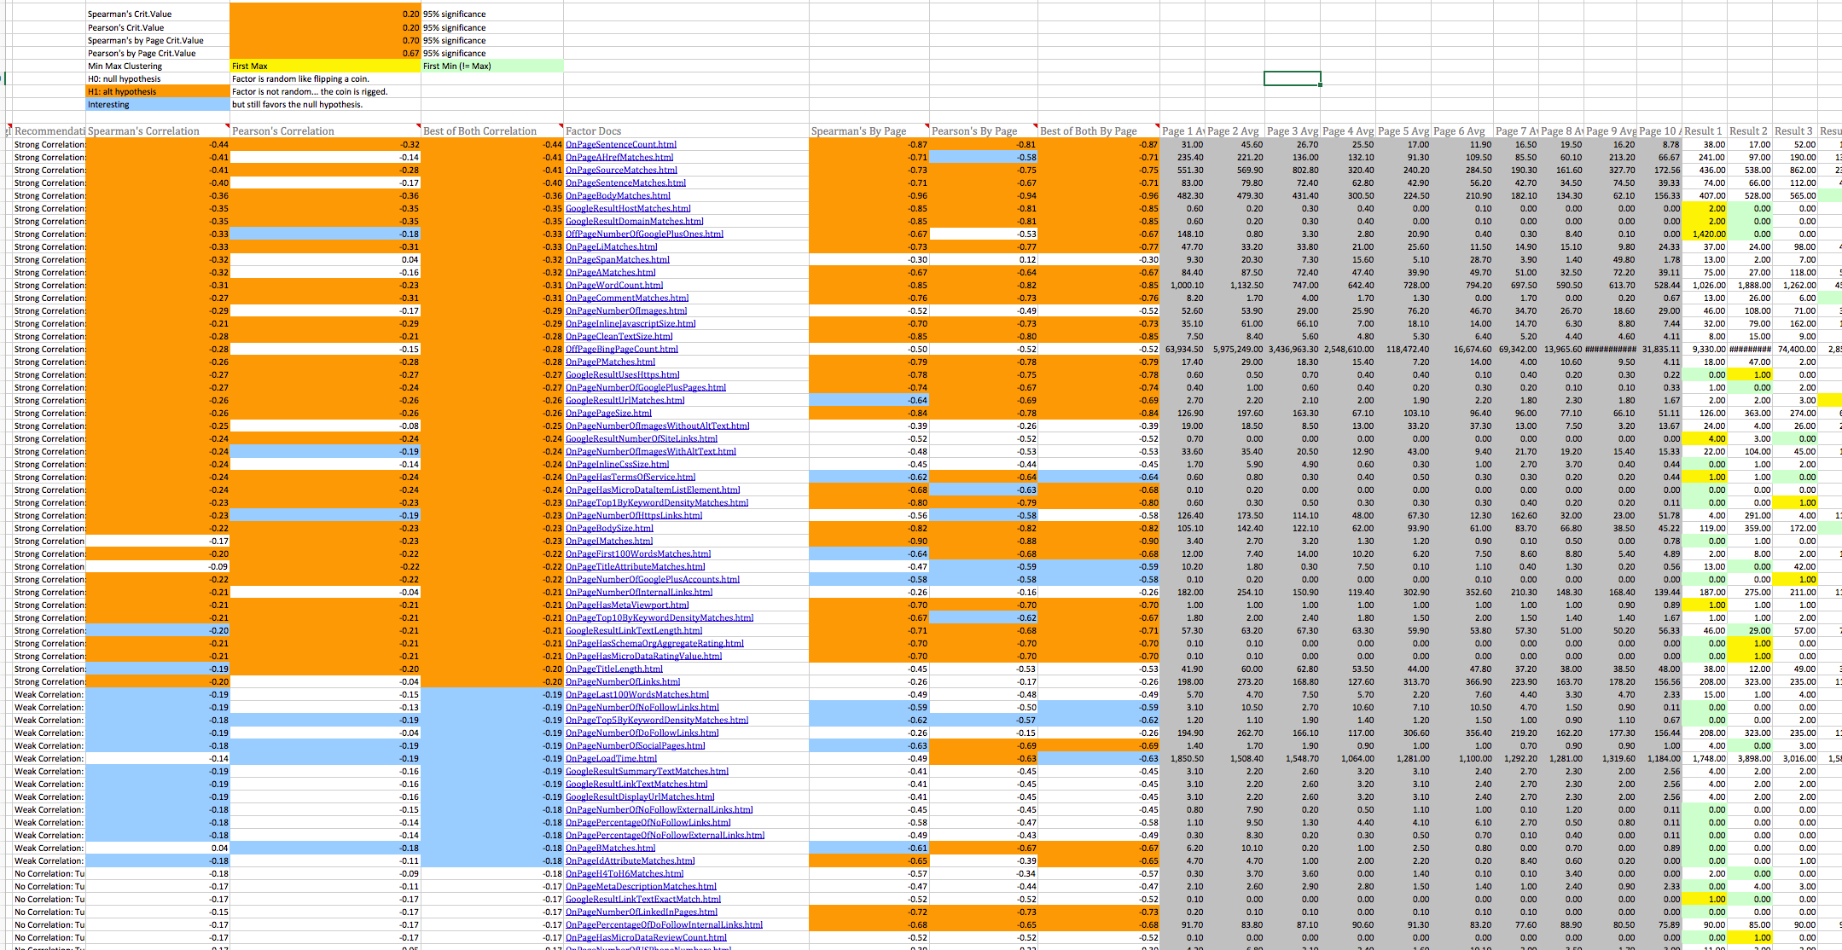Open the GoogleResultUsesHttps.html link
This screenshot has height=950, width=1842.
(622, 374)
